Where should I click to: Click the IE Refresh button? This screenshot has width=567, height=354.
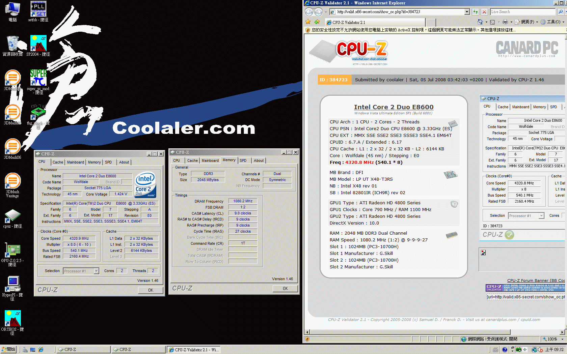pos(476,12)
